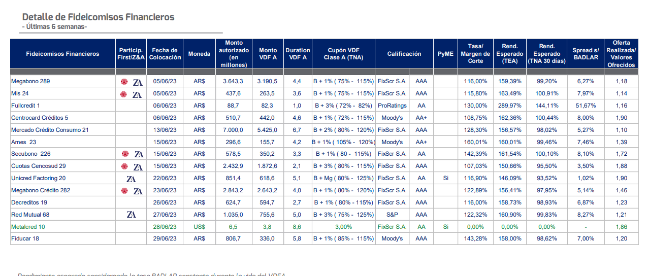Click the Spread s/ BADLAR column header
648x276 pixels.
586,54
